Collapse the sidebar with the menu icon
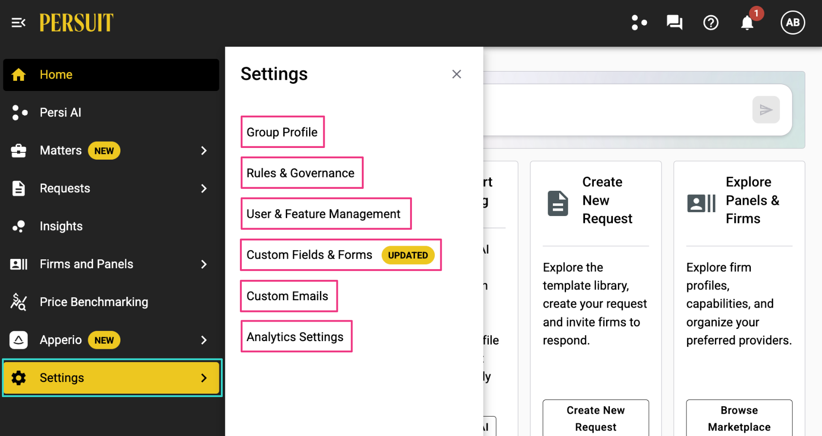 (19, 22)
